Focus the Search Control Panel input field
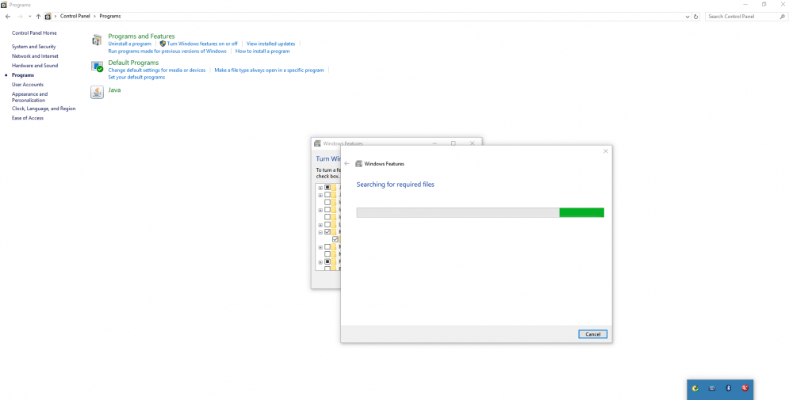 [742, 16]
